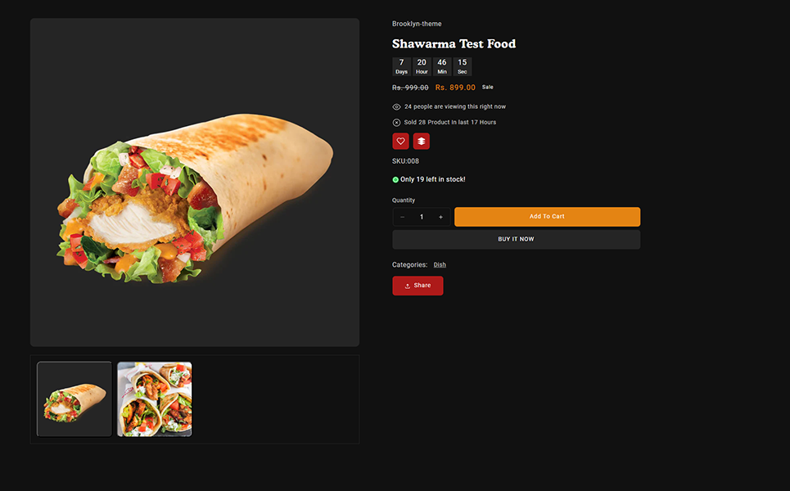Click the sold icon next to Sold 28
Screen dimensions: 790x491
pyautogui.click(x=396, y=123)
